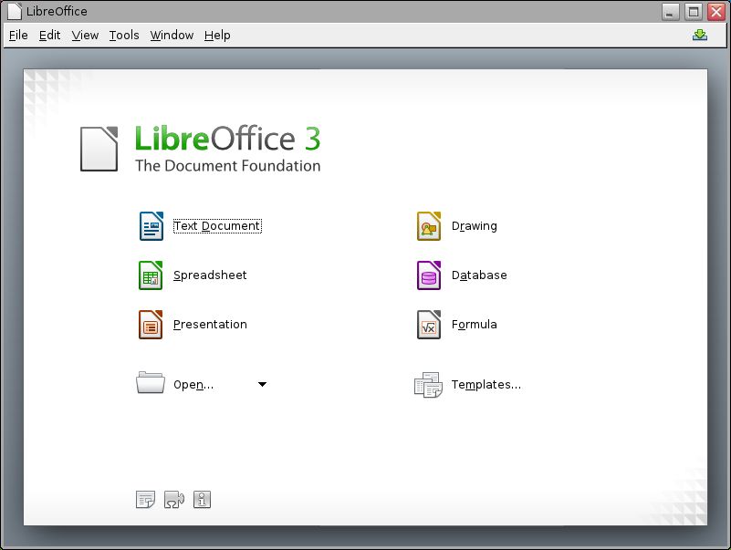Click the Spreadsheet Calc icon

(x=151, y=275)
